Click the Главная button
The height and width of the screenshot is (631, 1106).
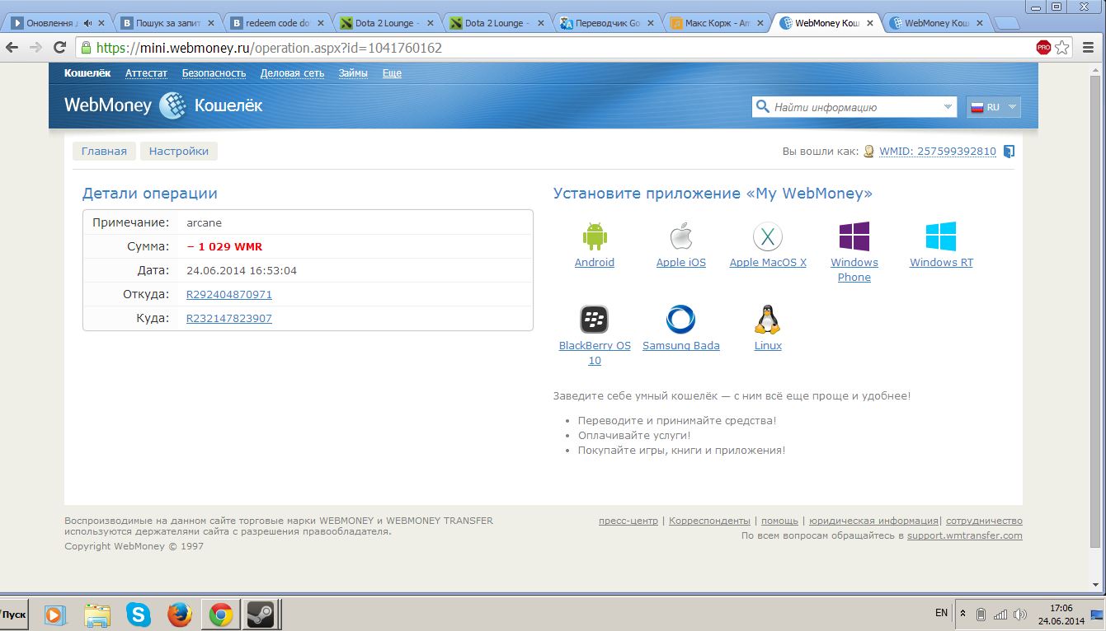(x=104, y=152)
